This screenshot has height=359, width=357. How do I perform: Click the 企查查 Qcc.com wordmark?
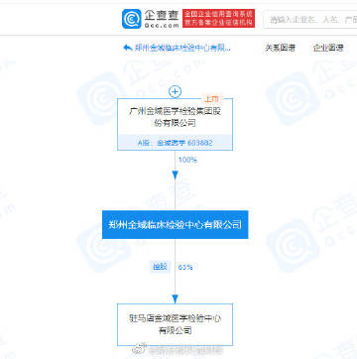click(162, 19)
